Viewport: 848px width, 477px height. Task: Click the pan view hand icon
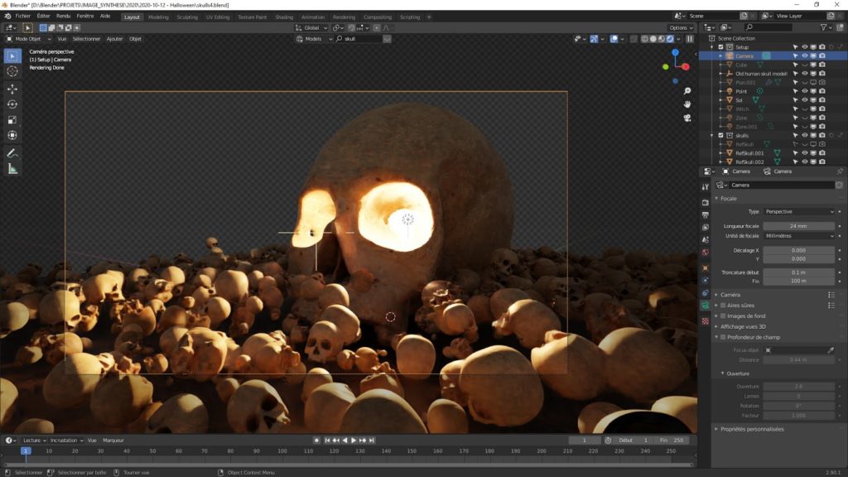coord(687,104)
